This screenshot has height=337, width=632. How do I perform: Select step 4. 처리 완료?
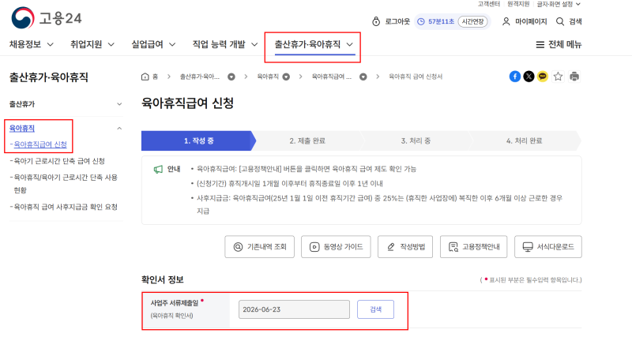click(524, 140)
